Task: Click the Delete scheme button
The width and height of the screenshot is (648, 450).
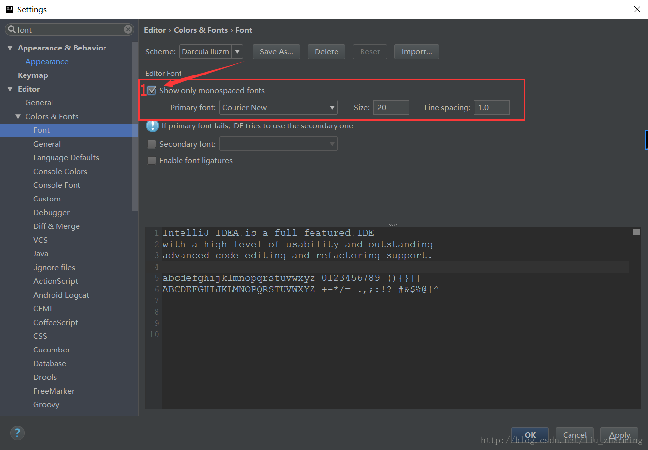Action: pyautogui.click(x=327, y=51)
